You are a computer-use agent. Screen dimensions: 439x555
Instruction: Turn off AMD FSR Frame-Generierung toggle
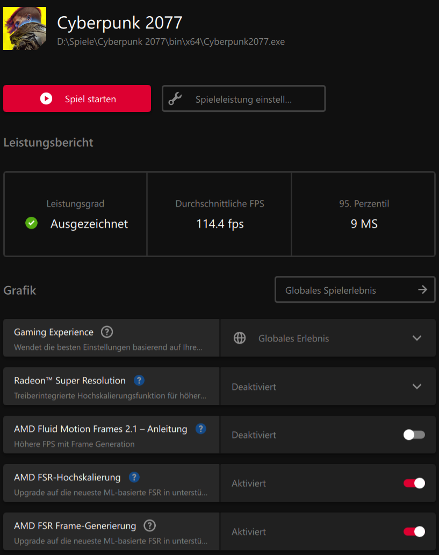point(414,532)
